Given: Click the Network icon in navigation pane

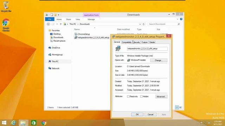Looking at the screenshot, I should (x=50, y=68).
